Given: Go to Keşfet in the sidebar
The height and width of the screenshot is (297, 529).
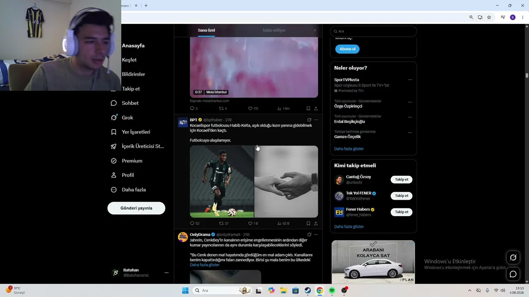Looking at the screenshot, I should tap(129, 60).
